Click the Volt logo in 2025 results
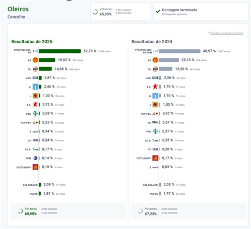The width and height of the screenshot is (251, 229). pyautogui.click(x=35, y=140)
